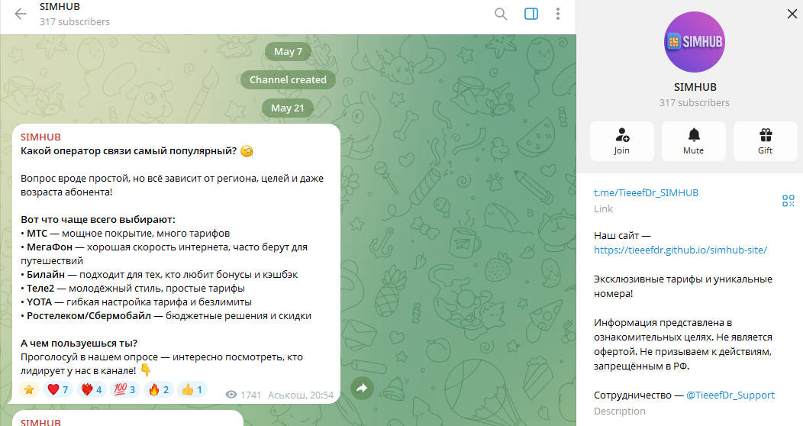The height and width of the screenshot is (426, 803).
Task: Open the three-dot more options menu
Action: tap(558, 14)
